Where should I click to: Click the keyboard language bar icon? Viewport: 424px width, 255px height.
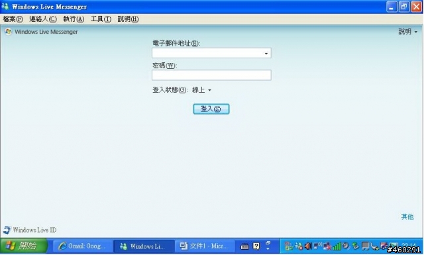tap(244, 246)
